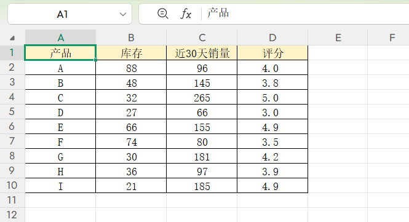This screenshot has width=409, height=222.
Task: Click rating cell with value 3.9
Action: [x=272, y=171]
